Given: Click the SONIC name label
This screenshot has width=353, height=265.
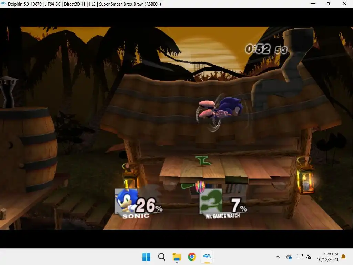Looking at the screenshot, I should [136, 216].
